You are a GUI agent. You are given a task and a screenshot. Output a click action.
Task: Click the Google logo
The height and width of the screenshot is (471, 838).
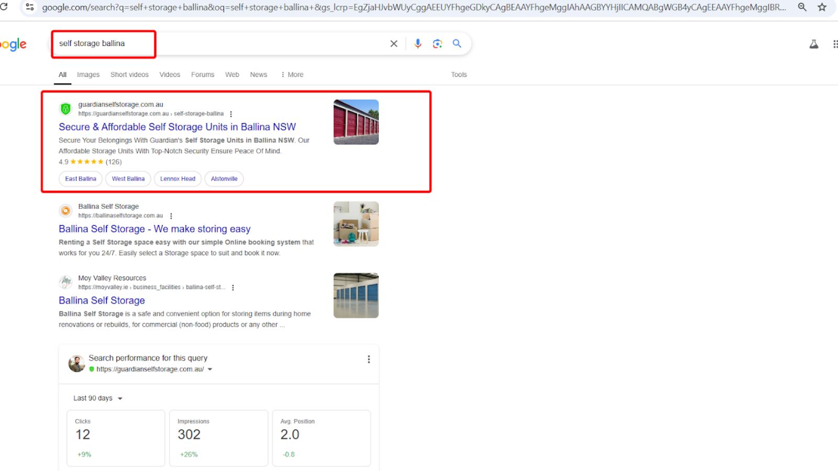(x=13, y=44)
